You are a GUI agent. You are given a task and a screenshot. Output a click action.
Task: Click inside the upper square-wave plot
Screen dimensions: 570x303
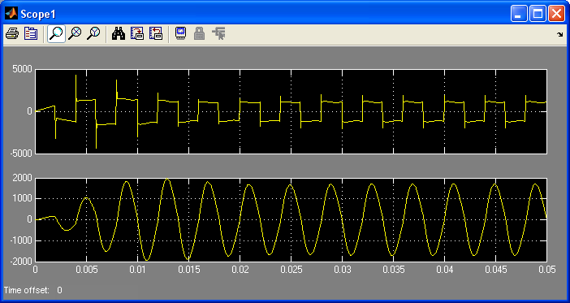(x=291, y=111)
